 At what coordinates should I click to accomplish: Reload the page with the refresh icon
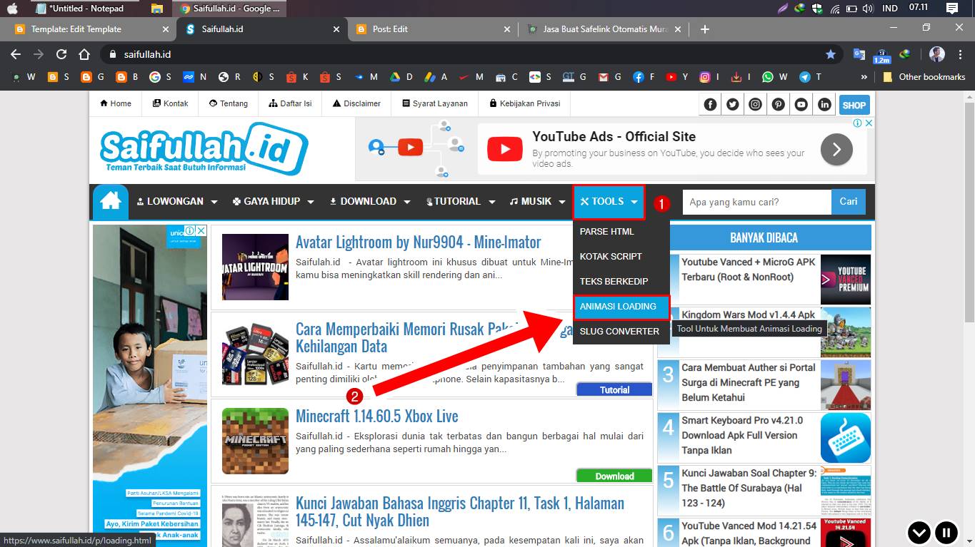[x=61, y=54]
